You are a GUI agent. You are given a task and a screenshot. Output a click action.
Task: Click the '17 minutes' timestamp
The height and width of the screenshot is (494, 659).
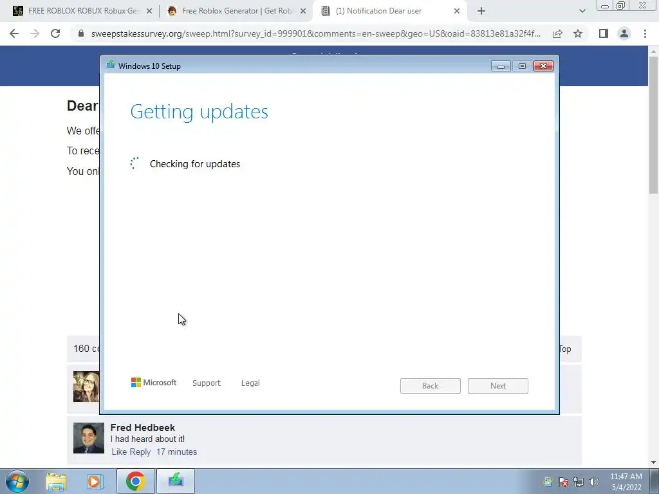pyautogui.click(x=176, y=452)
